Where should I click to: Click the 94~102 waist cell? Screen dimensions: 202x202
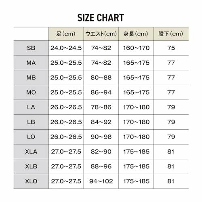pyautogui.click(x=101, y=181)
